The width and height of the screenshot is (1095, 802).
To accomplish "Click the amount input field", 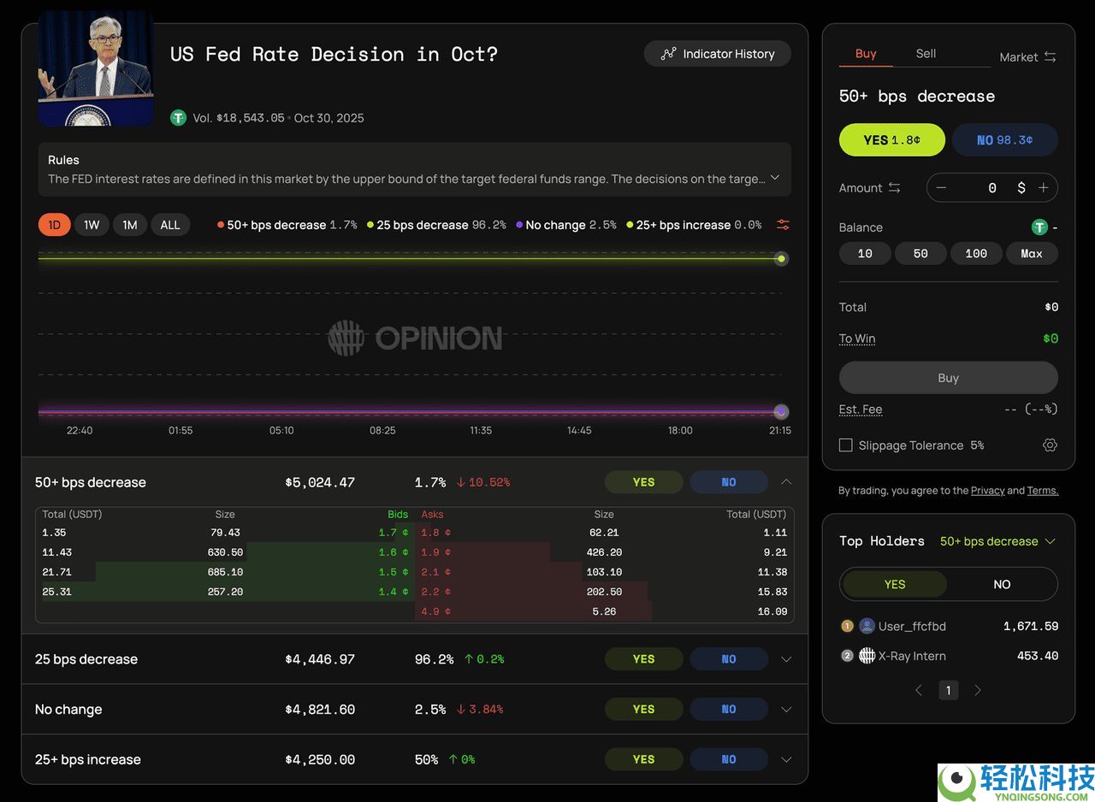I will tap(984, 188).
